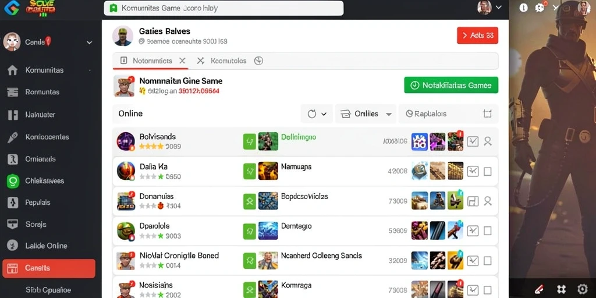Open the Donanuias game row

point(305,201)
